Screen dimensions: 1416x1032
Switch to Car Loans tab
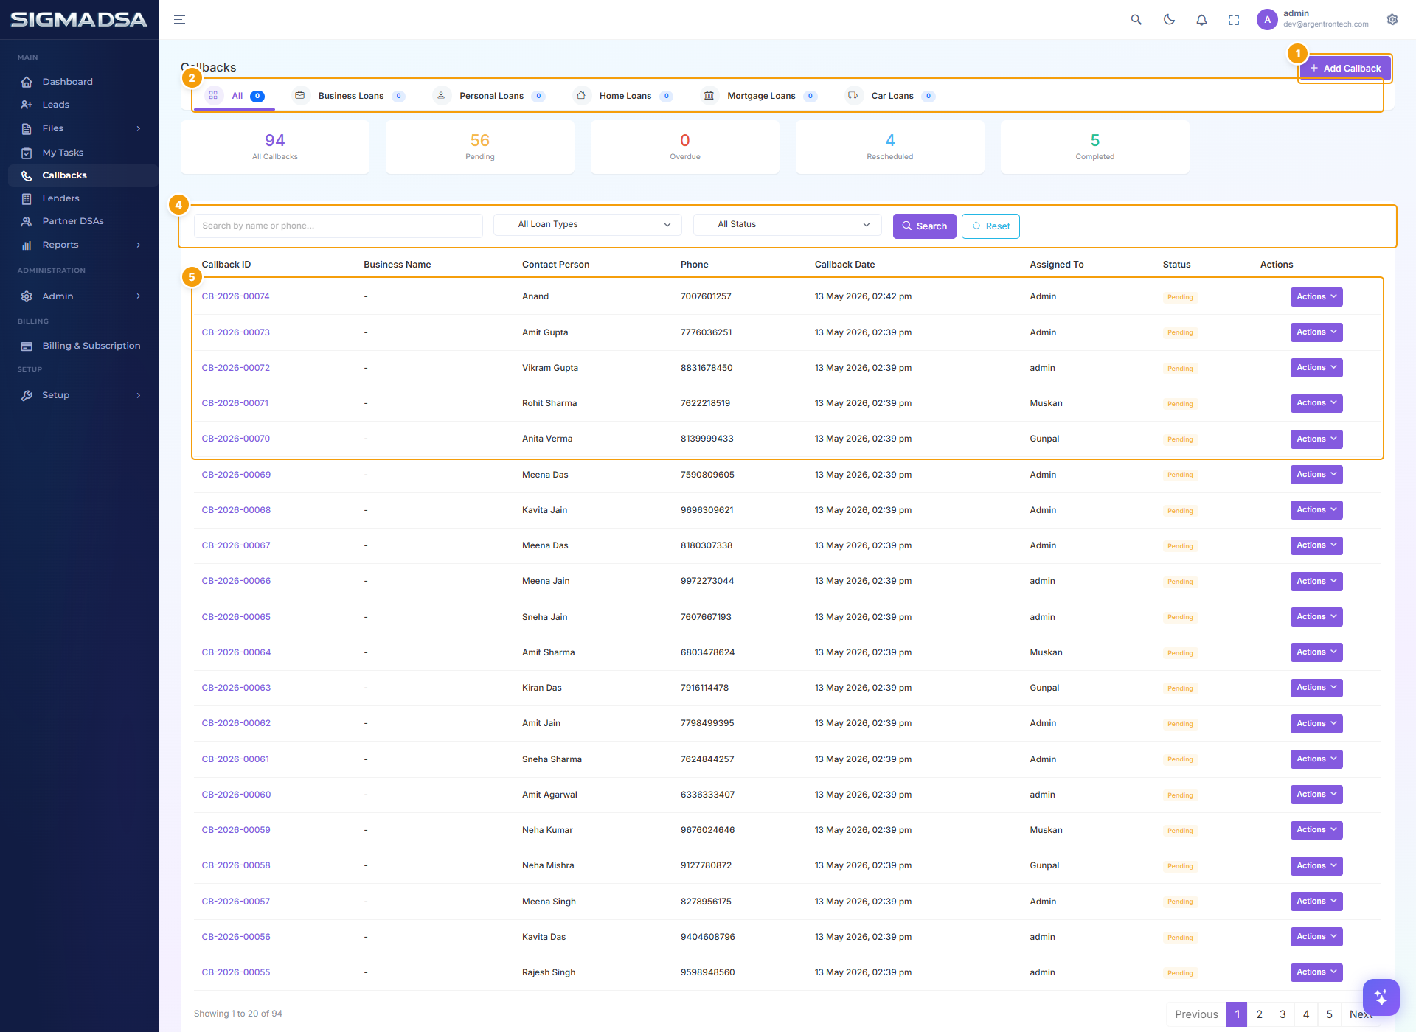[892, 96]
